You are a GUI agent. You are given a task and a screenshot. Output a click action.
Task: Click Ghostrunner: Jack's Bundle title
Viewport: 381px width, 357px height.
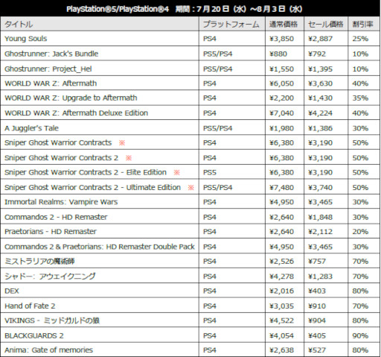(51, 54)
